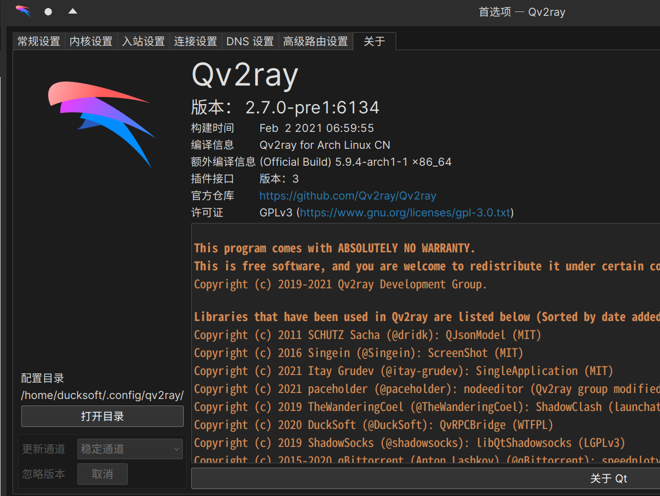Click the 关于 Qt button
The image size is (660, 496).
pos(609,478)
